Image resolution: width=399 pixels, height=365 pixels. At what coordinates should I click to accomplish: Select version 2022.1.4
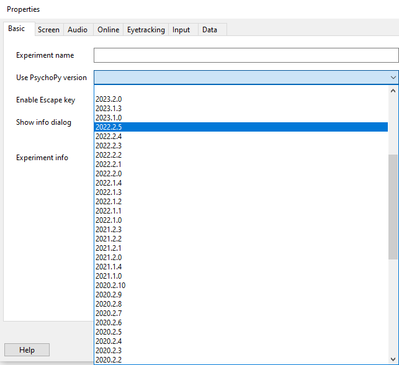click(x=241, y=182)
